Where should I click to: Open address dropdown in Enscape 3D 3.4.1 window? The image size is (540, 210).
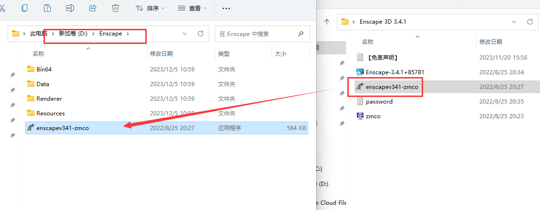[514, 22]
